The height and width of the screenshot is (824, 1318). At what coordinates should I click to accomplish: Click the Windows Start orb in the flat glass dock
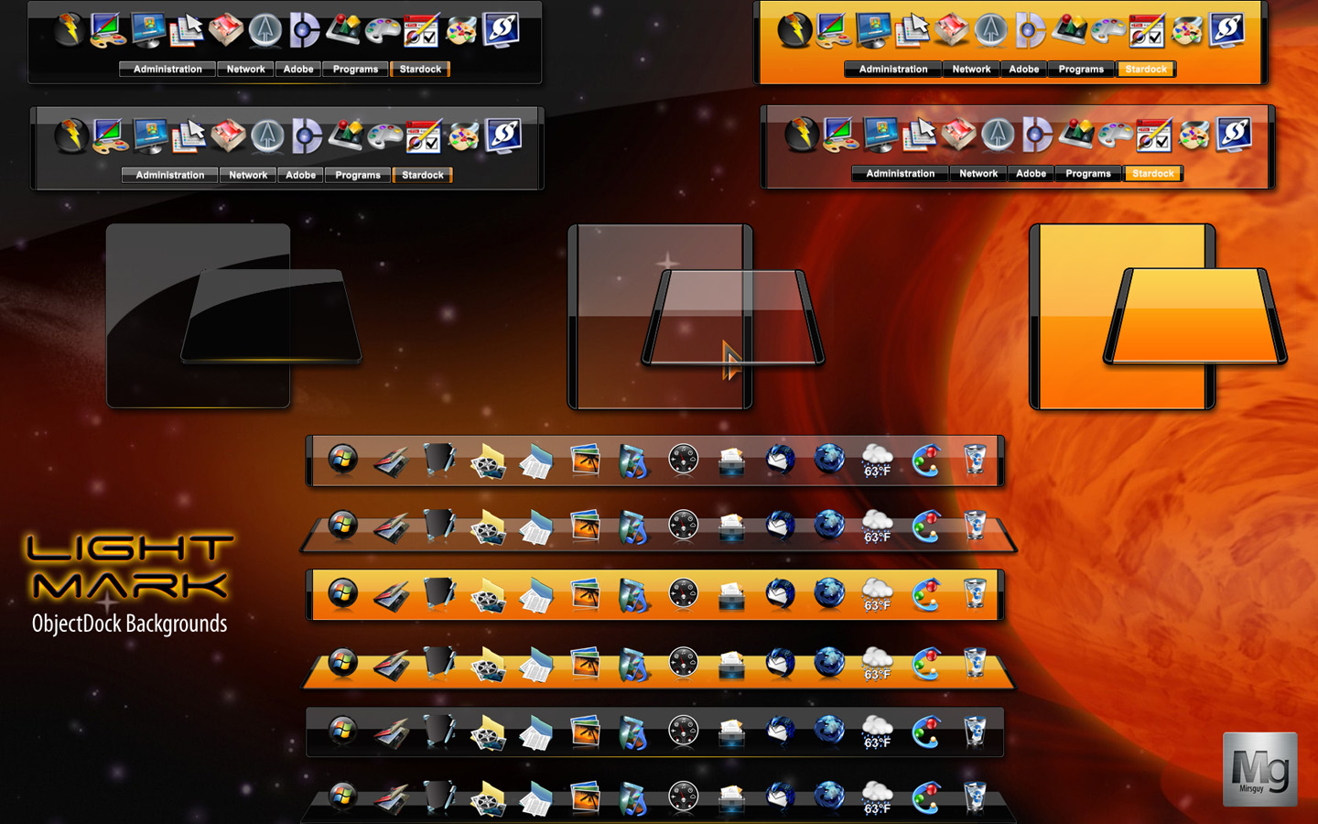point(343,459)
